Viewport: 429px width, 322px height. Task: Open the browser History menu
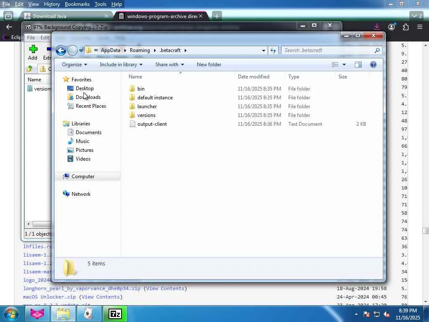[52, 4]
